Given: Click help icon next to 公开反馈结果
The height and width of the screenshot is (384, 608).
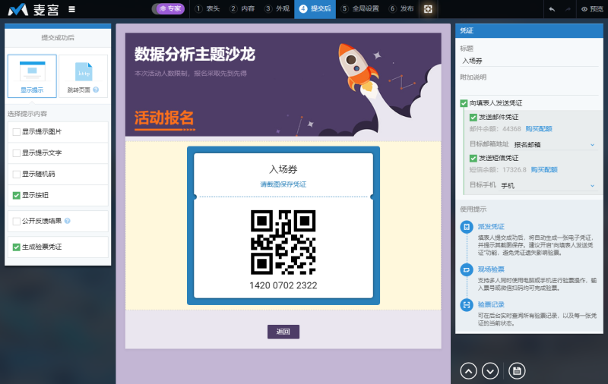Looking at the screenshot, I should tap(68, 221).
